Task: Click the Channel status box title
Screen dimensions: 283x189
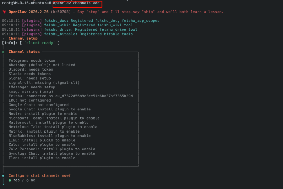Action: (x=24, y=52)
